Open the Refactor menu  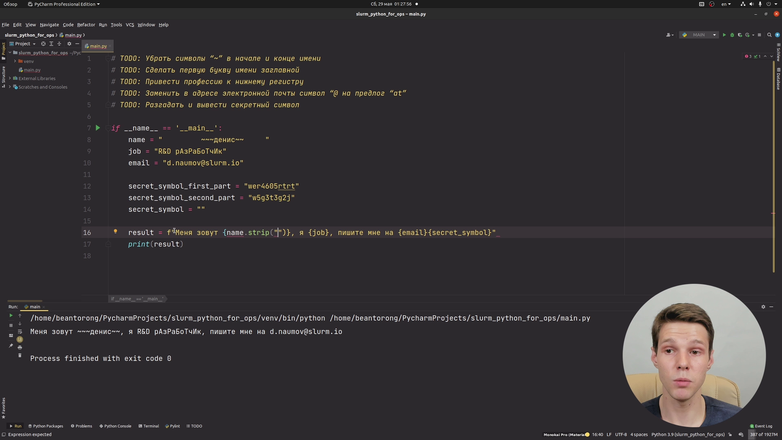coord(86,25)
